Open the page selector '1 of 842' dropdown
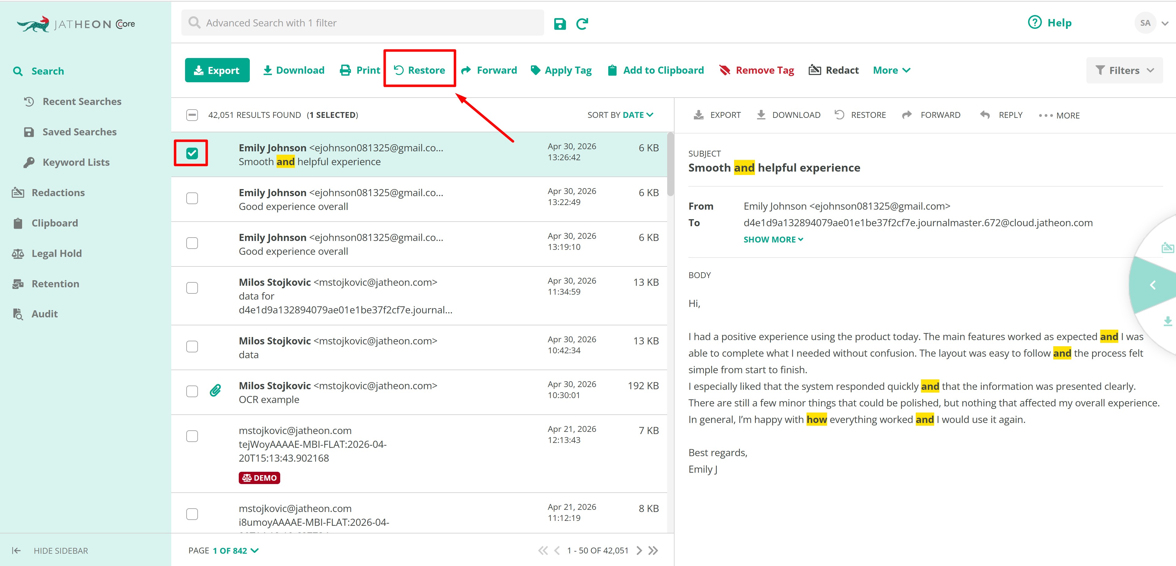The width and height of the screenshot is (1176, 566). 236,550
